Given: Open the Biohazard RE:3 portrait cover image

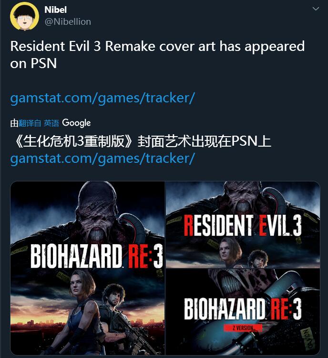Looking at the screenshot, I should click(x=88, y=268).
